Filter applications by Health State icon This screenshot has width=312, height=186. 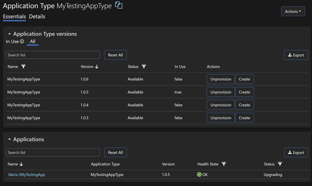coord(224,164)
